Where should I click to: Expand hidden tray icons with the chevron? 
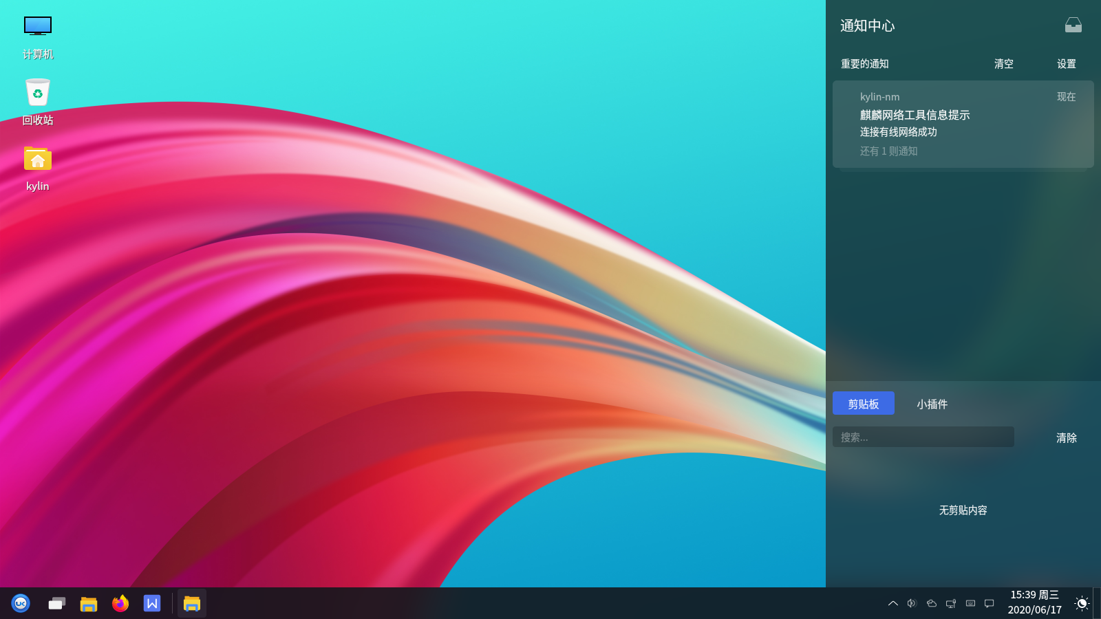coord(892,603)
